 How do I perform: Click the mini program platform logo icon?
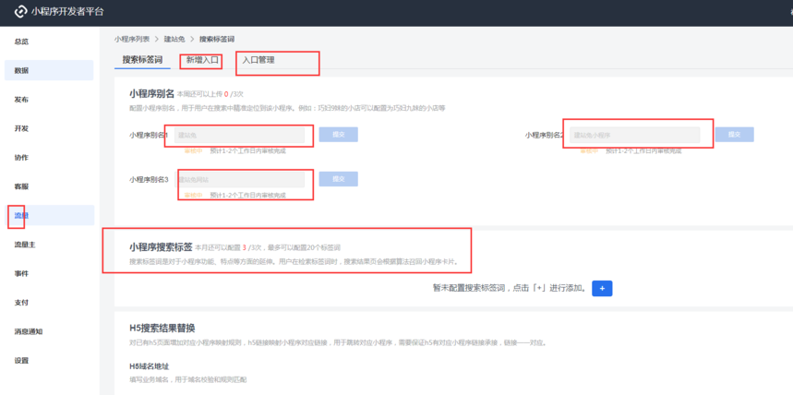click(x=19, y=12)
